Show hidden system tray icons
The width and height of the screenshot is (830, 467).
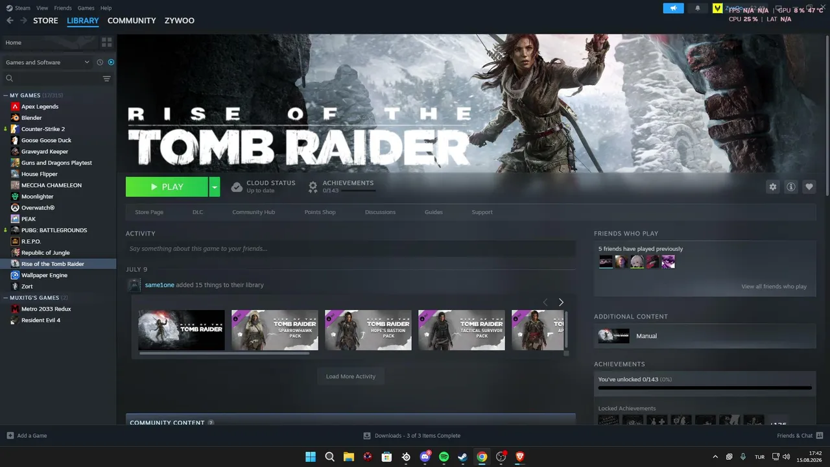tap(715, 457)
